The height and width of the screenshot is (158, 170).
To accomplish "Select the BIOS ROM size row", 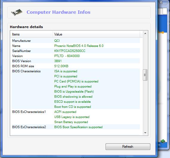I will tap(75, 66).
